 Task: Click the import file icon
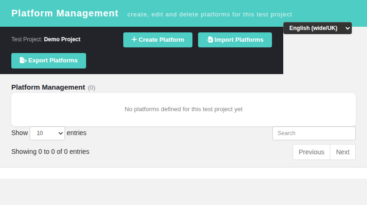[210, 39]
